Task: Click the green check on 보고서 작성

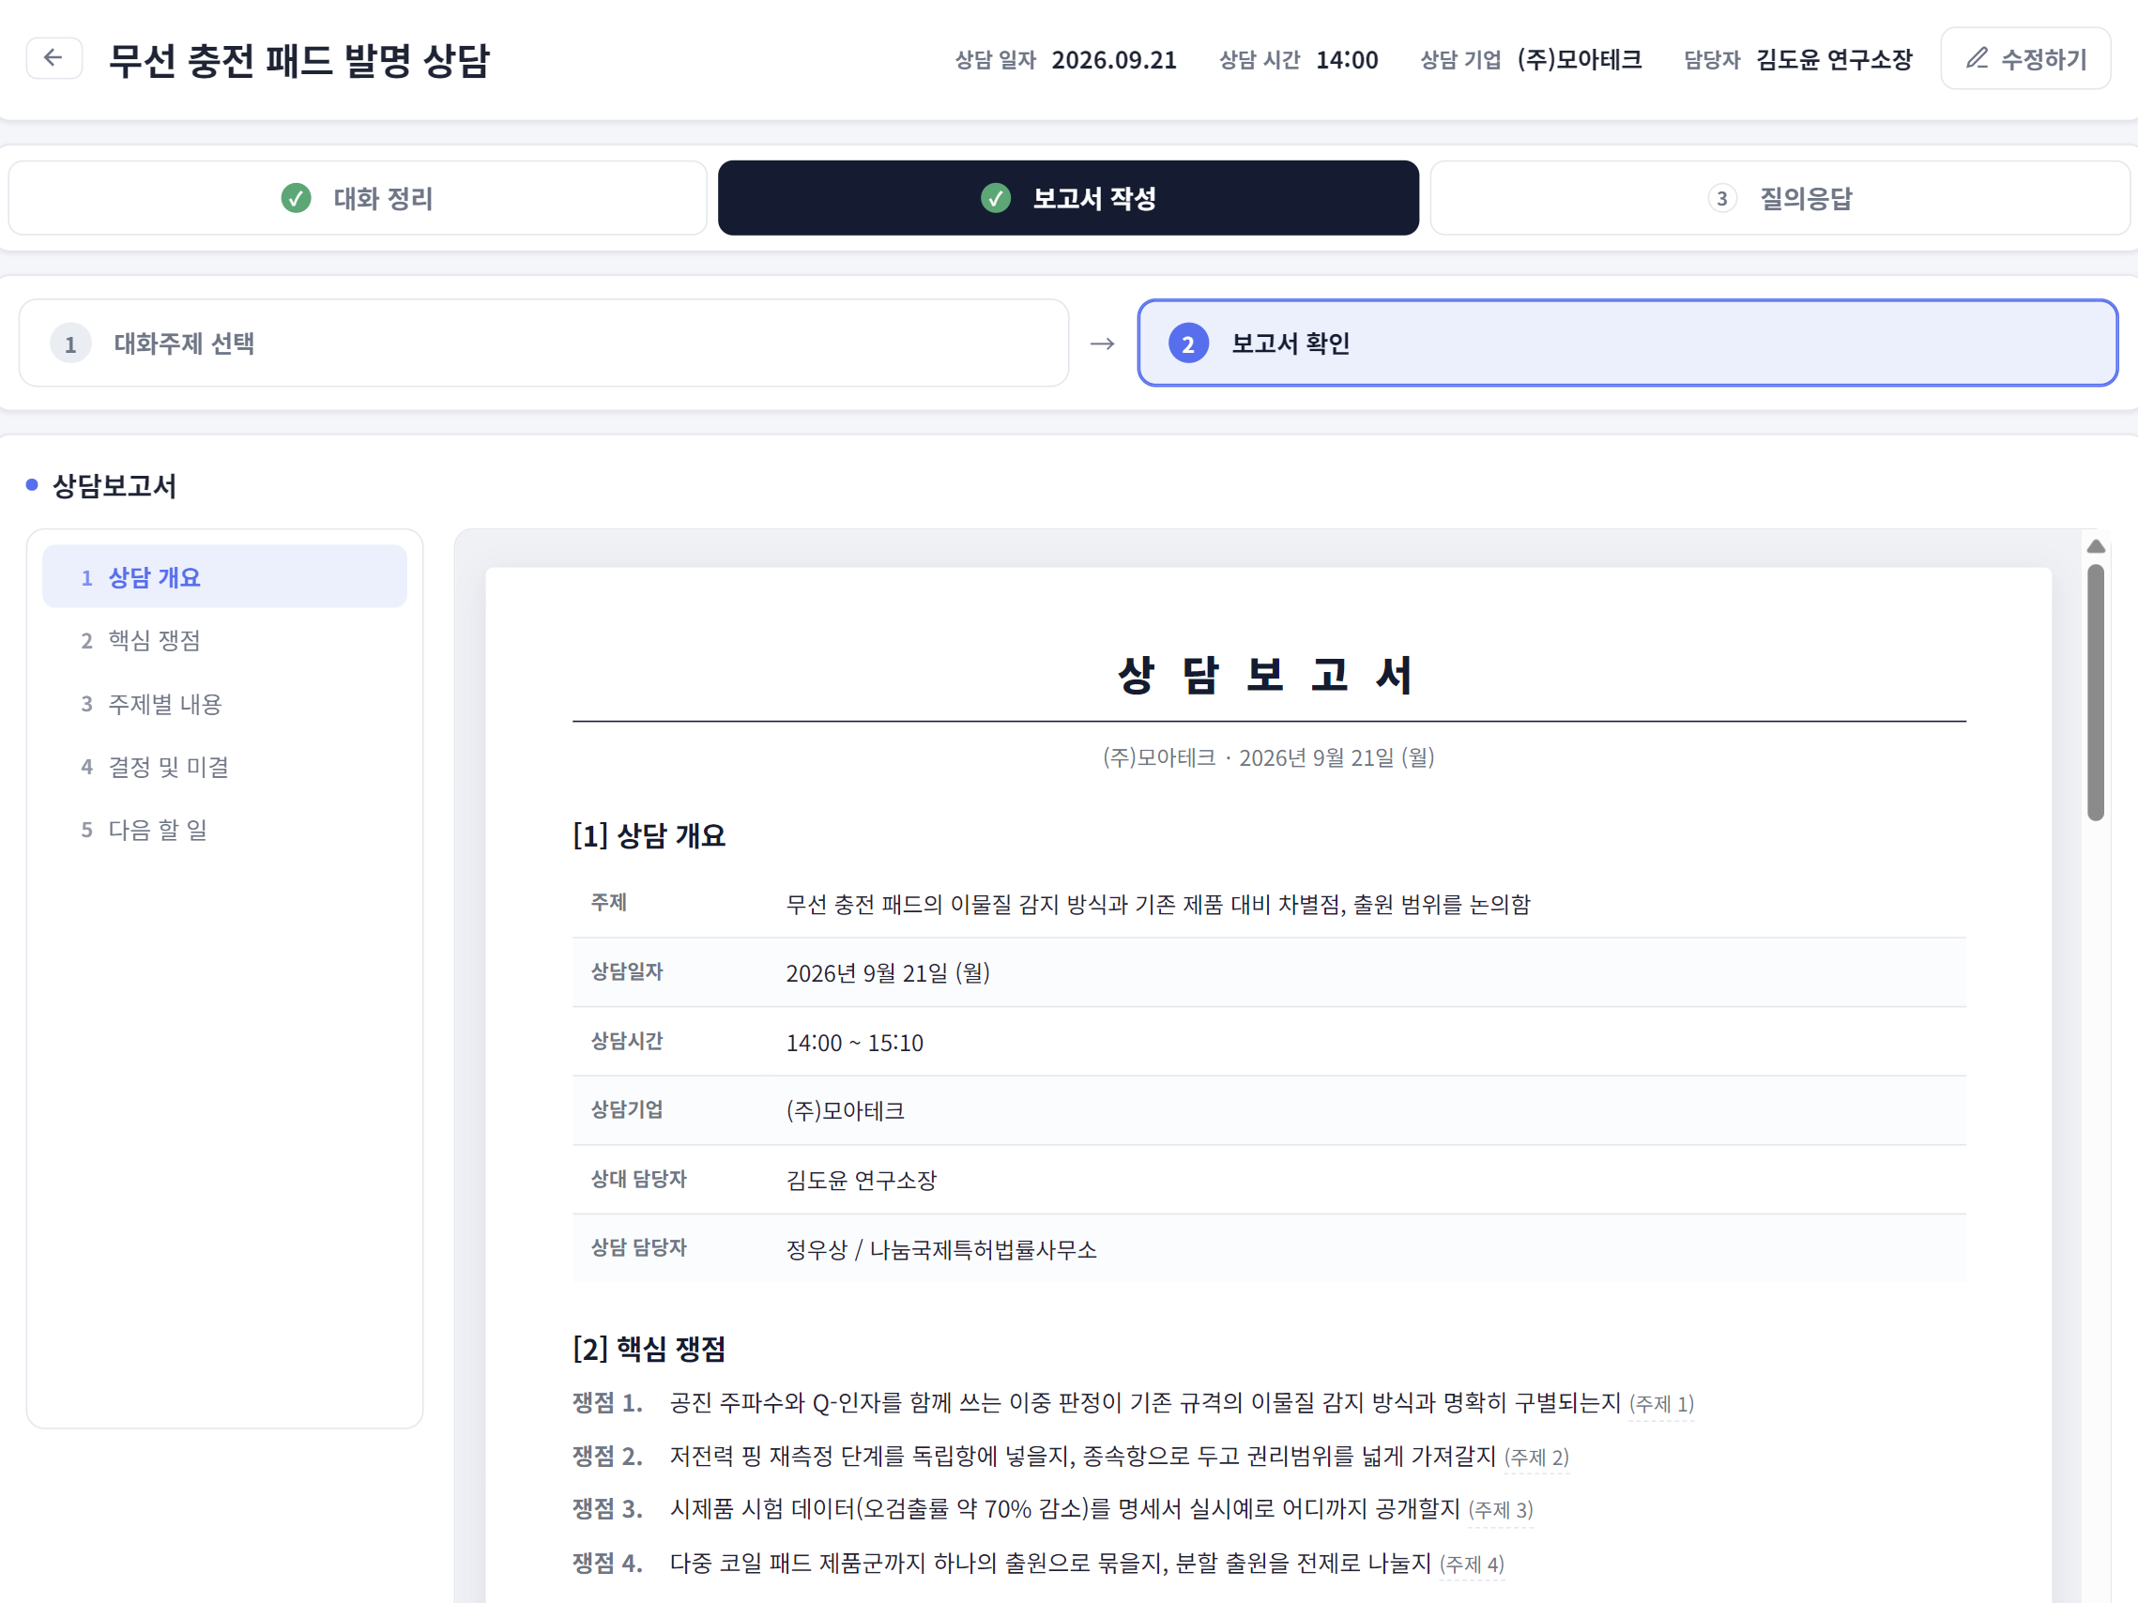Action: pyautogui.click(x=996, y=198)
